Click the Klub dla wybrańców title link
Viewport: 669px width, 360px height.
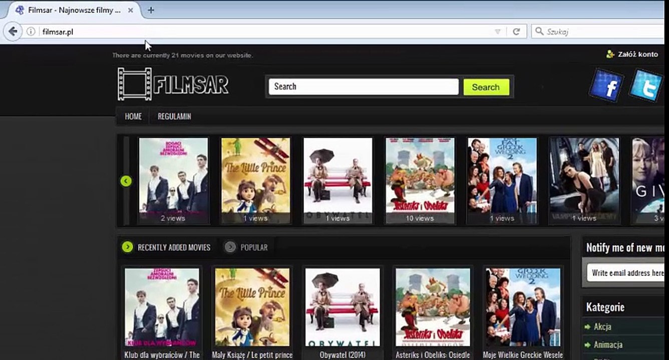click(162, 355)
